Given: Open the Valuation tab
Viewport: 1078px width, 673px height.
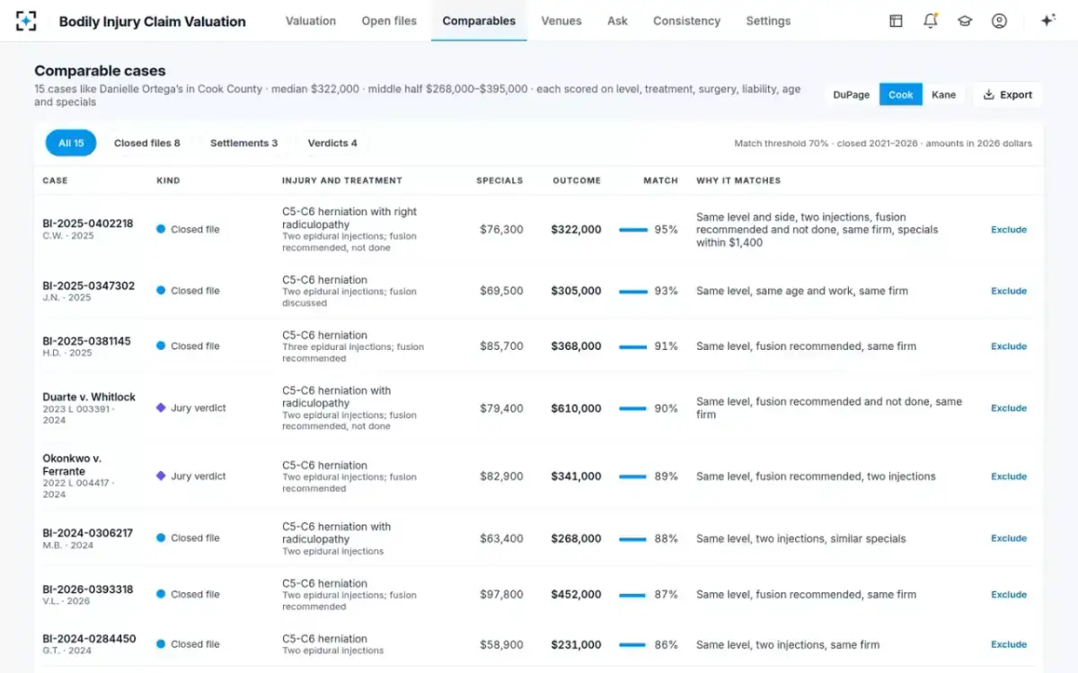Looking at the screenshot, I should tap(311, 21).
